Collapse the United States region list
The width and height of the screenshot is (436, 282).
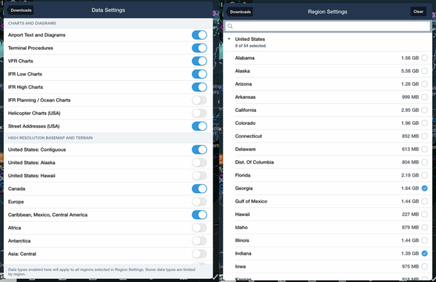tap(229, 39)
